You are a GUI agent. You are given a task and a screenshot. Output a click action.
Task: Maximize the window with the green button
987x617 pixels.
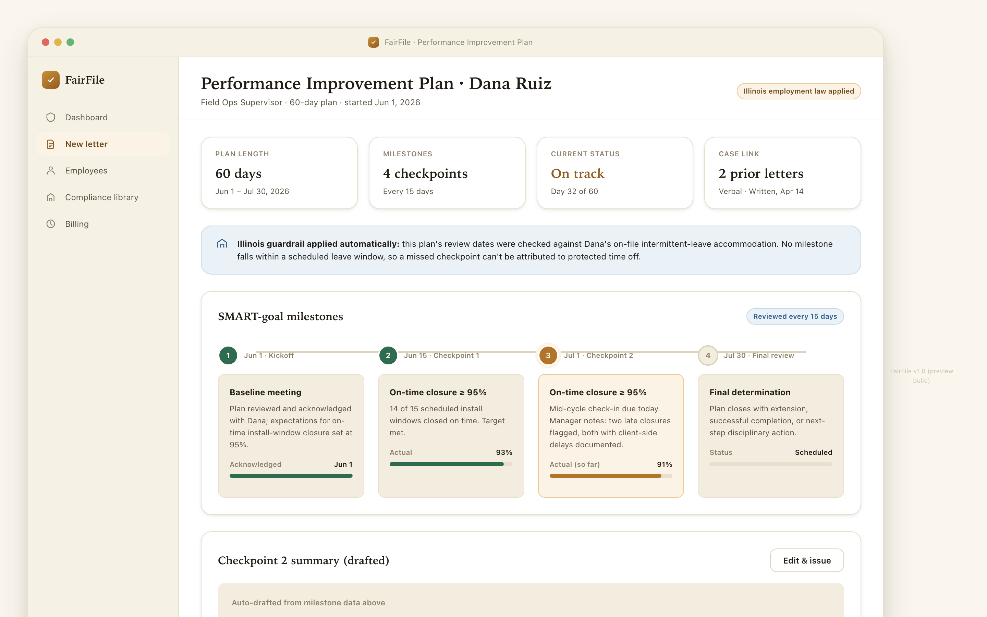pyautogui.click(x=70, y=42)
